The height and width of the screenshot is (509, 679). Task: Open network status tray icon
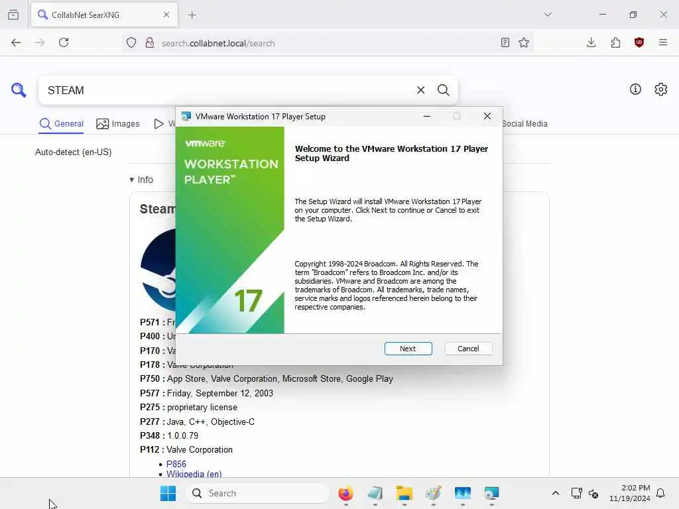coord(576,493)
